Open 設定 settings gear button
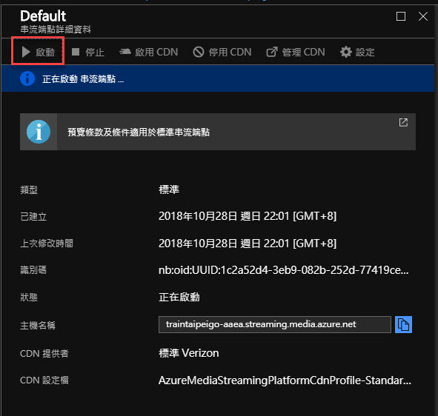Viewport: 438px width, 416px height. pos(357,52)
